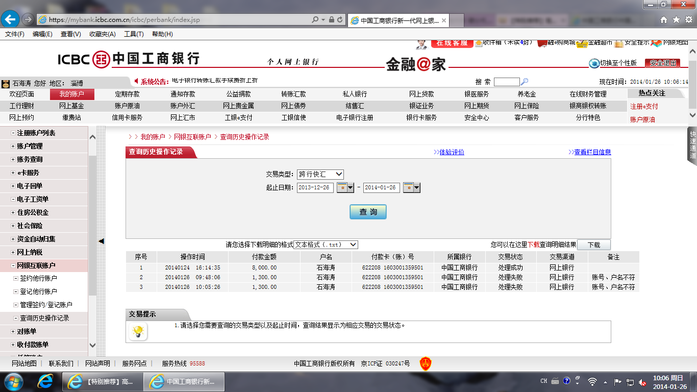The height and width of the screenshot is (392, 697).
Task: Click the muted volume tray icon
Action: coord(643,381)
